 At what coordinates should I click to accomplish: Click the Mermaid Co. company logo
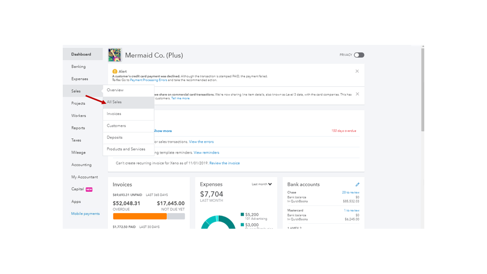(x=115, y=55)
